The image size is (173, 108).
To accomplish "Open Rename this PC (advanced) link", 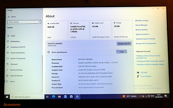I will (146, 43).
